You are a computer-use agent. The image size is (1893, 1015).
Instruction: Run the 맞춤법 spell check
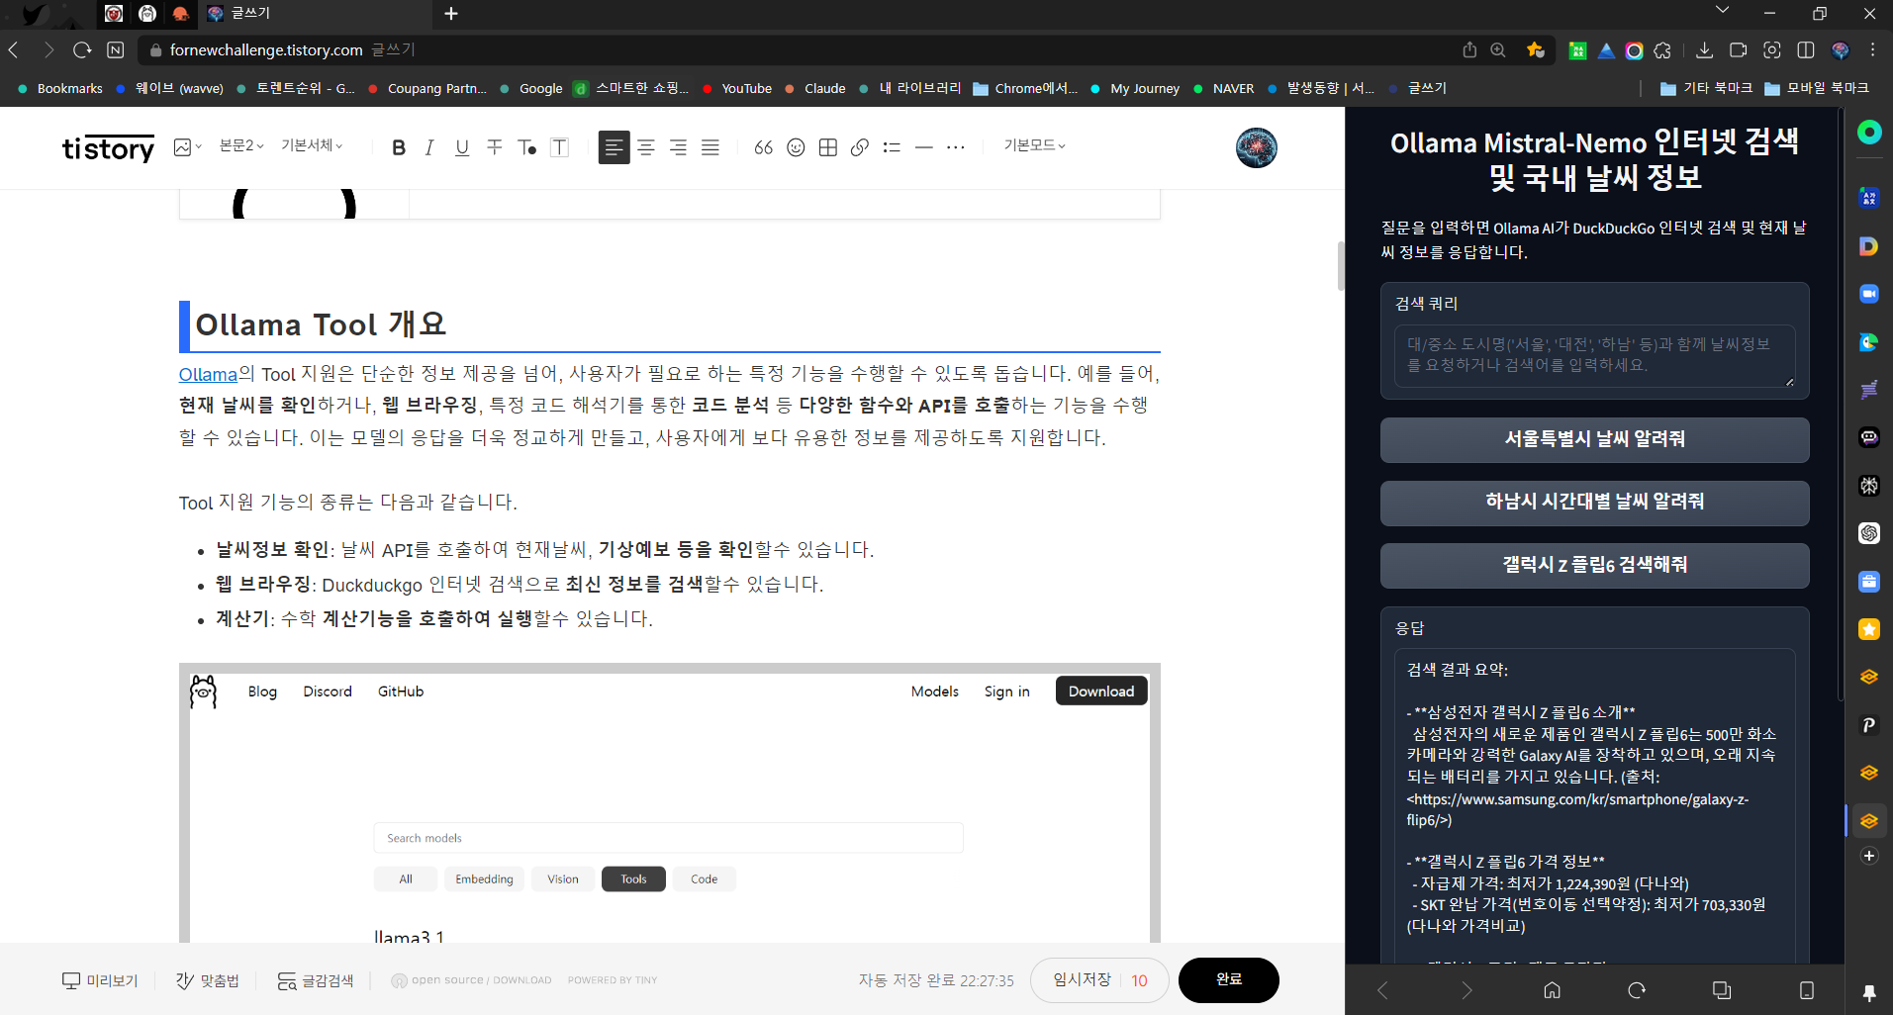(x=208, y=980)
